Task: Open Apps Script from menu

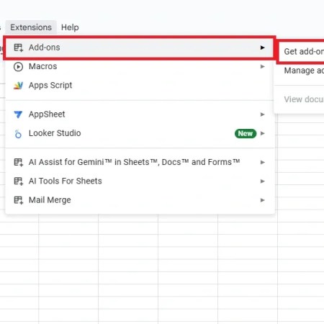Action: point(140,86)
